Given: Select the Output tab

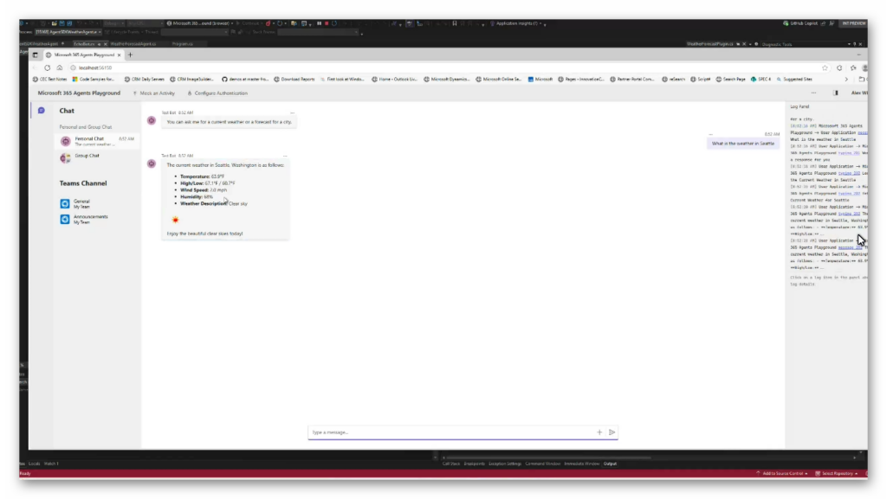Looking at the screenshot, I should [610, 464].
